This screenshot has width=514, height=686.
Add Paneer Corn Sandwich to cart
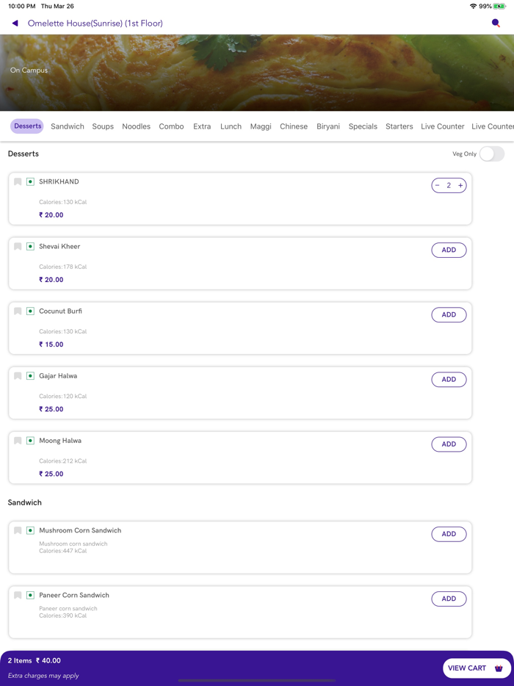449,599
